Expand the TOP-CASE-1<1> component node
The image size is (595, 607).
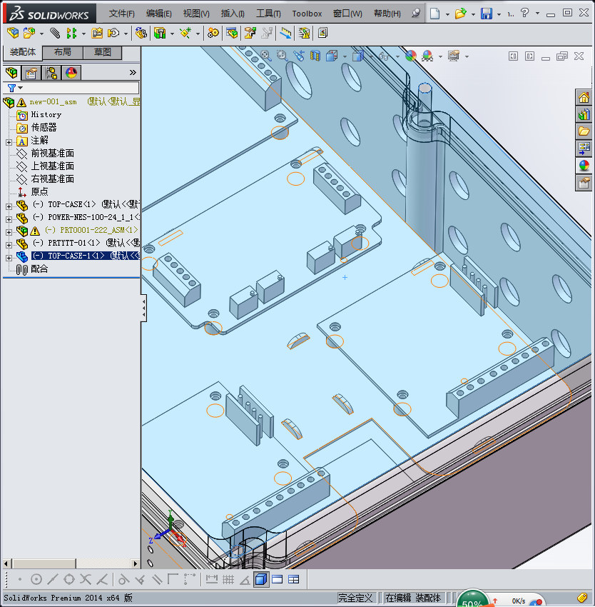[x=9, y=258]
